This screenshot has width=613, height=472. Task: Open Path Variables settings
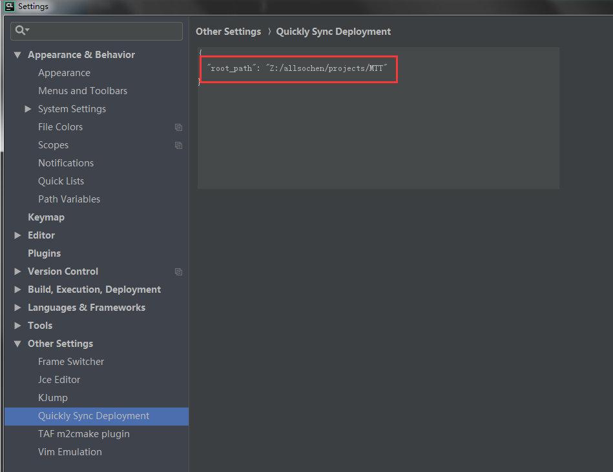pos(69,199)
